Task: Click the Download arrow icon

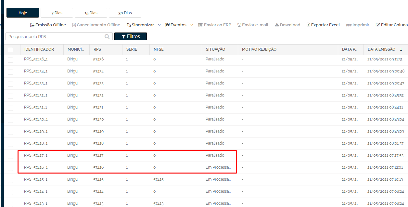Action: (277, 25)
